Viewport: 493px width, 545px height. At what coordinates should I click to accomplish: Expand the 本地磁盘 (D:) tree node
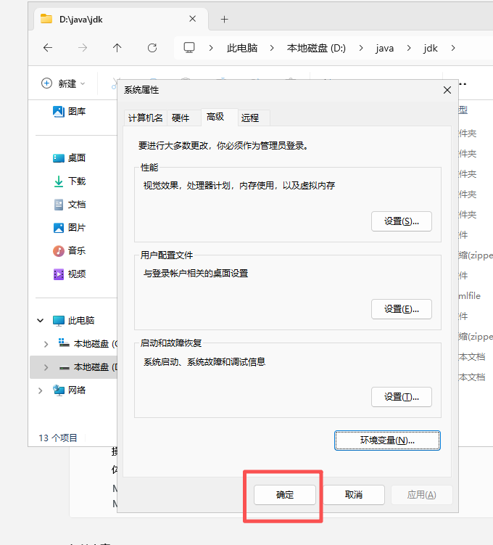(x=46, y=367)
